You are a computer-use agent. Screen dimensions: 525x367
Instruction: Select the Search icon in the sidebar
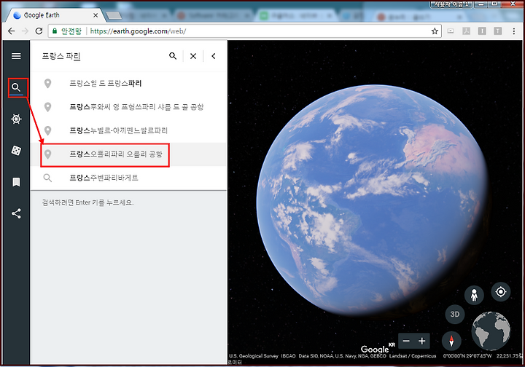click(x=16, y=87)
